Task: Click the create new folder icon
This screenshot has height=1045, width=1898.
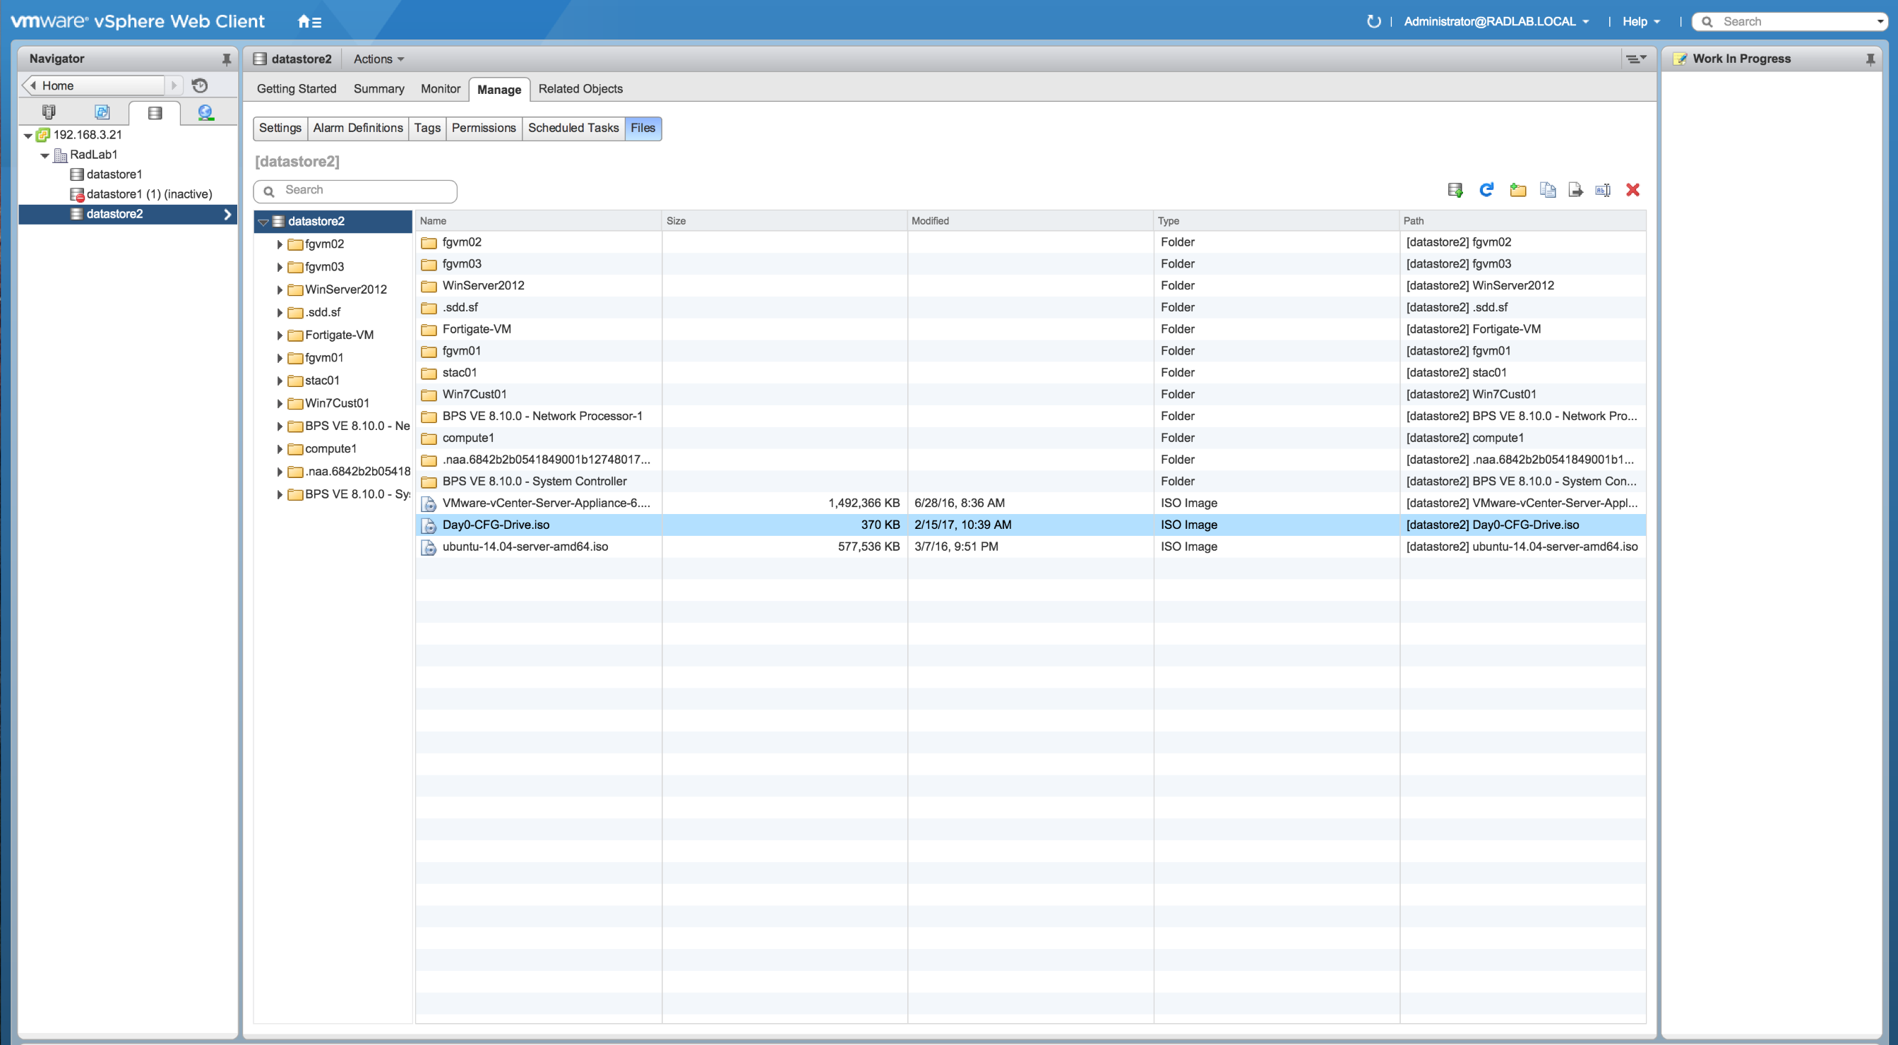Action: [1517, 190]
